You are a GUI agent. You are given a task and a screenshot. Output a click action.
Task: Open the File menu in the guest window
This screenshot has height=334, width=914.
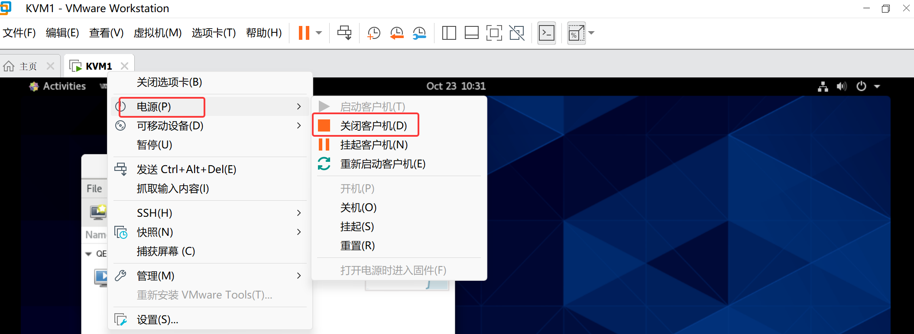pyautogui.click(x=94, y=189)
